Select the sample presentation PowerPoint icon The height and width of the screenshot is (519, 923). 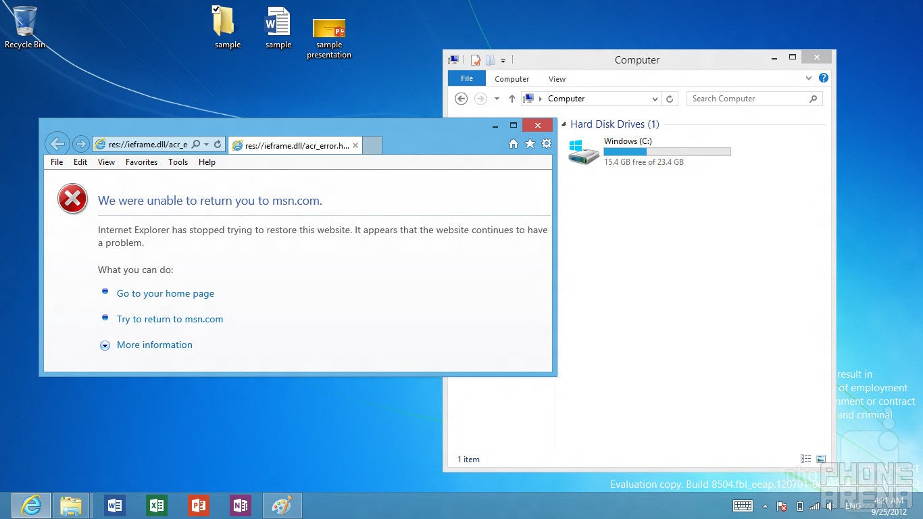pyautogui.click(x=329, y=37)
